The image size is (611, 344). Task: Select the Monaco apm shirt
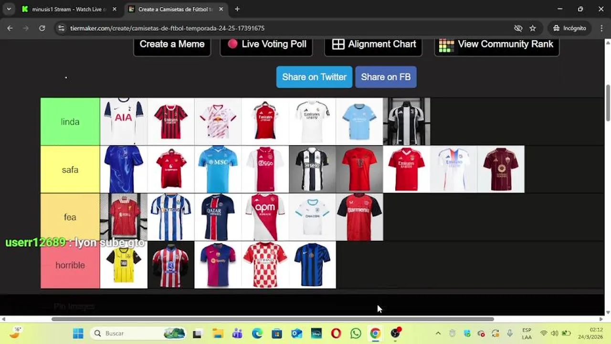click(x=265, y=217)
